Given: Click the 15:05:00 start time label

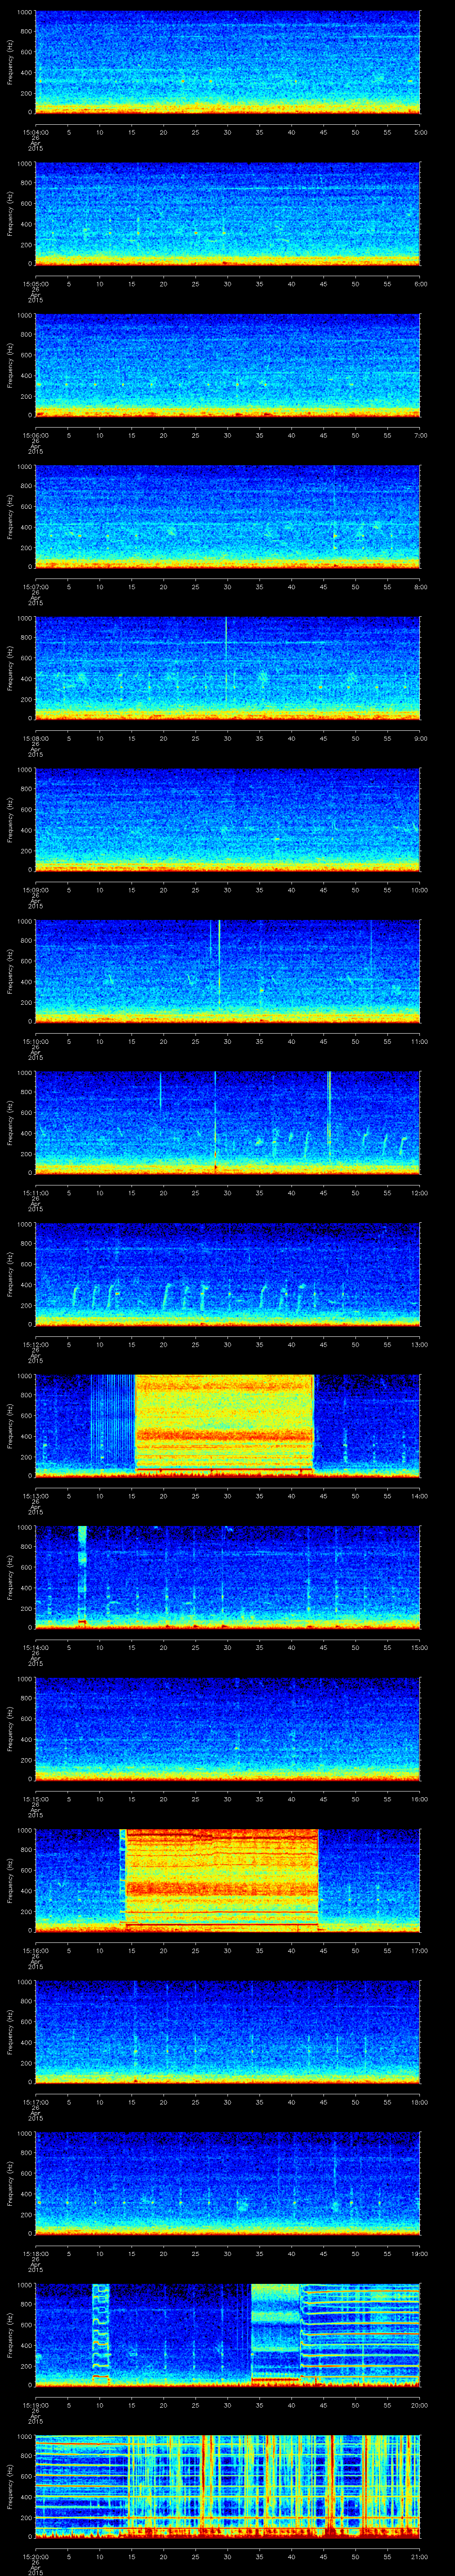Looking at the screenshot, I should (x=35, y=284).
